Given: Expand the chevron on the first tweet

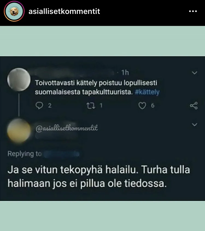Looking at the screenshot, I should tap(195, 73).
